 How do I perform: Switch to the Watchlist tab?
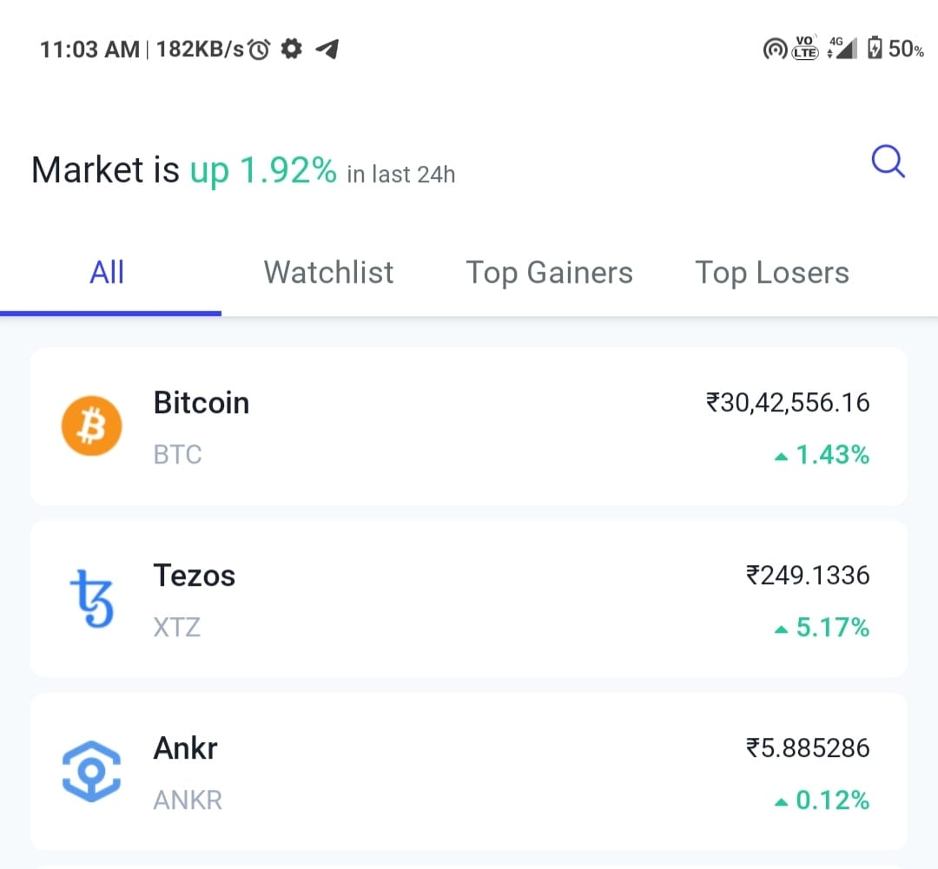328,273
